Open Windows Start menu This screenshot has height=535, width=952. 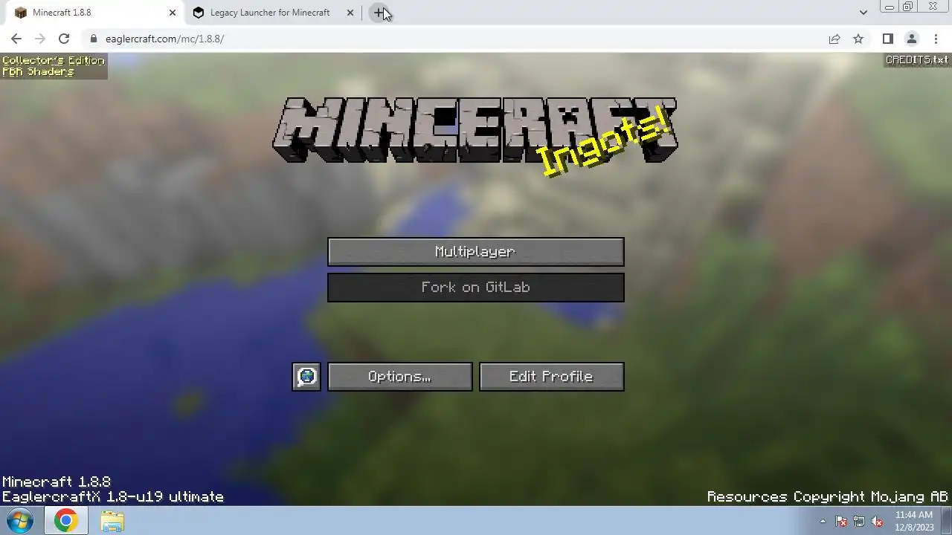pyautogui.click(x=20, y=521)
